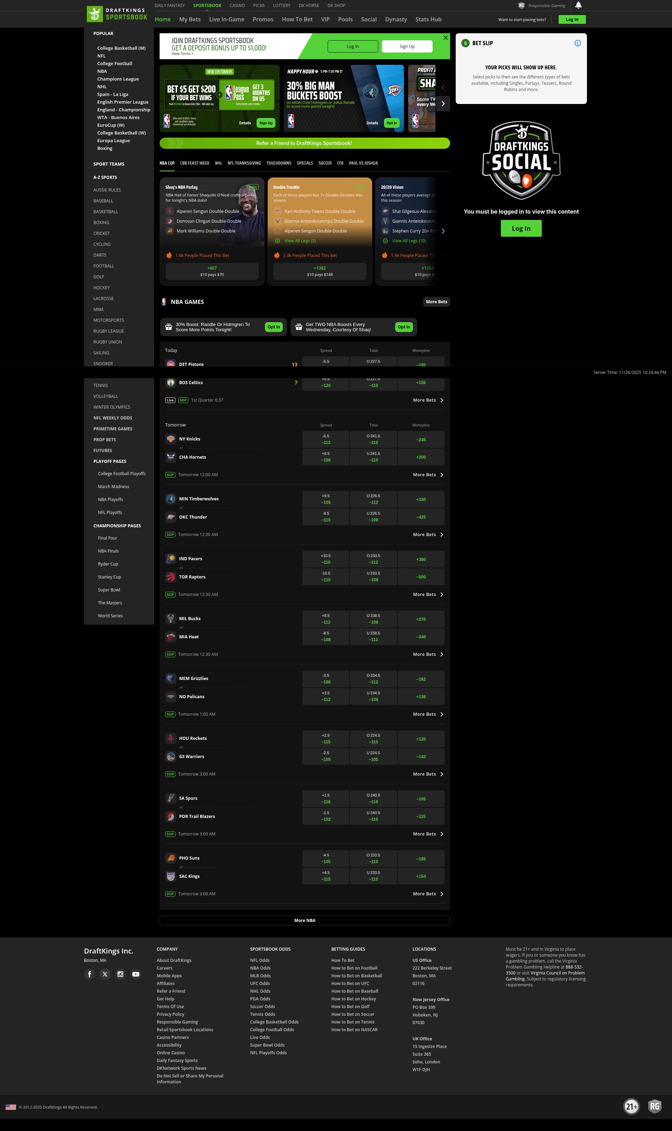Click the OKC Thunder team logo
Viewport: 672px width, 1131px height.
pos(171,517)
